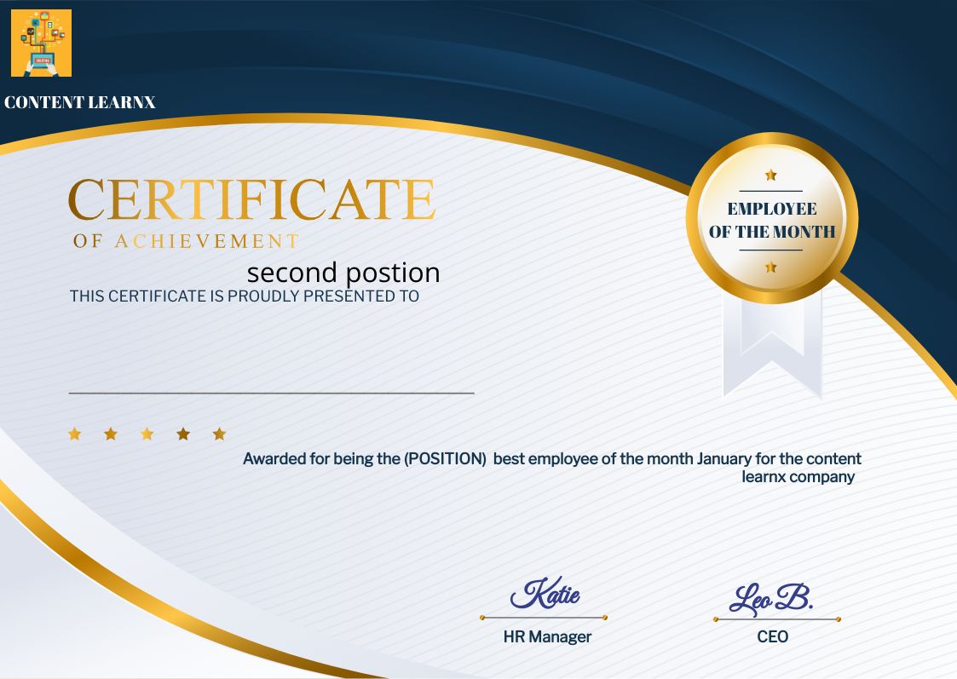This screenshot has width=957, height=679.
Task: Select the dark fourth star in the row
Action: coord(182,433)
